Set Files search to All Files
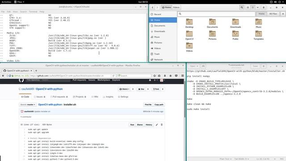This screenshot has width=286, height=161. (x=273, y=14)
